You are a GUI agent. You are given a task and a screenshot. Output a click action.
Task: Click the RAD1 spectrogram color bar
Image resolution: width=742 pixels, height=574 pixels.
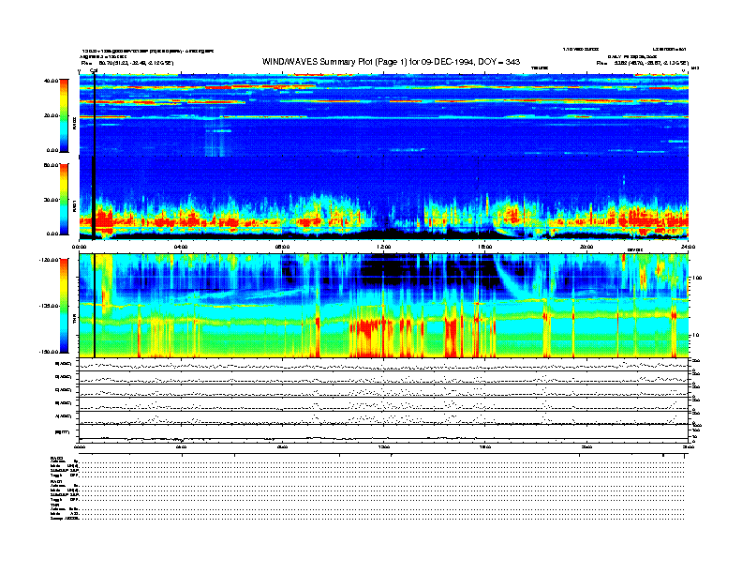point(65,200)
